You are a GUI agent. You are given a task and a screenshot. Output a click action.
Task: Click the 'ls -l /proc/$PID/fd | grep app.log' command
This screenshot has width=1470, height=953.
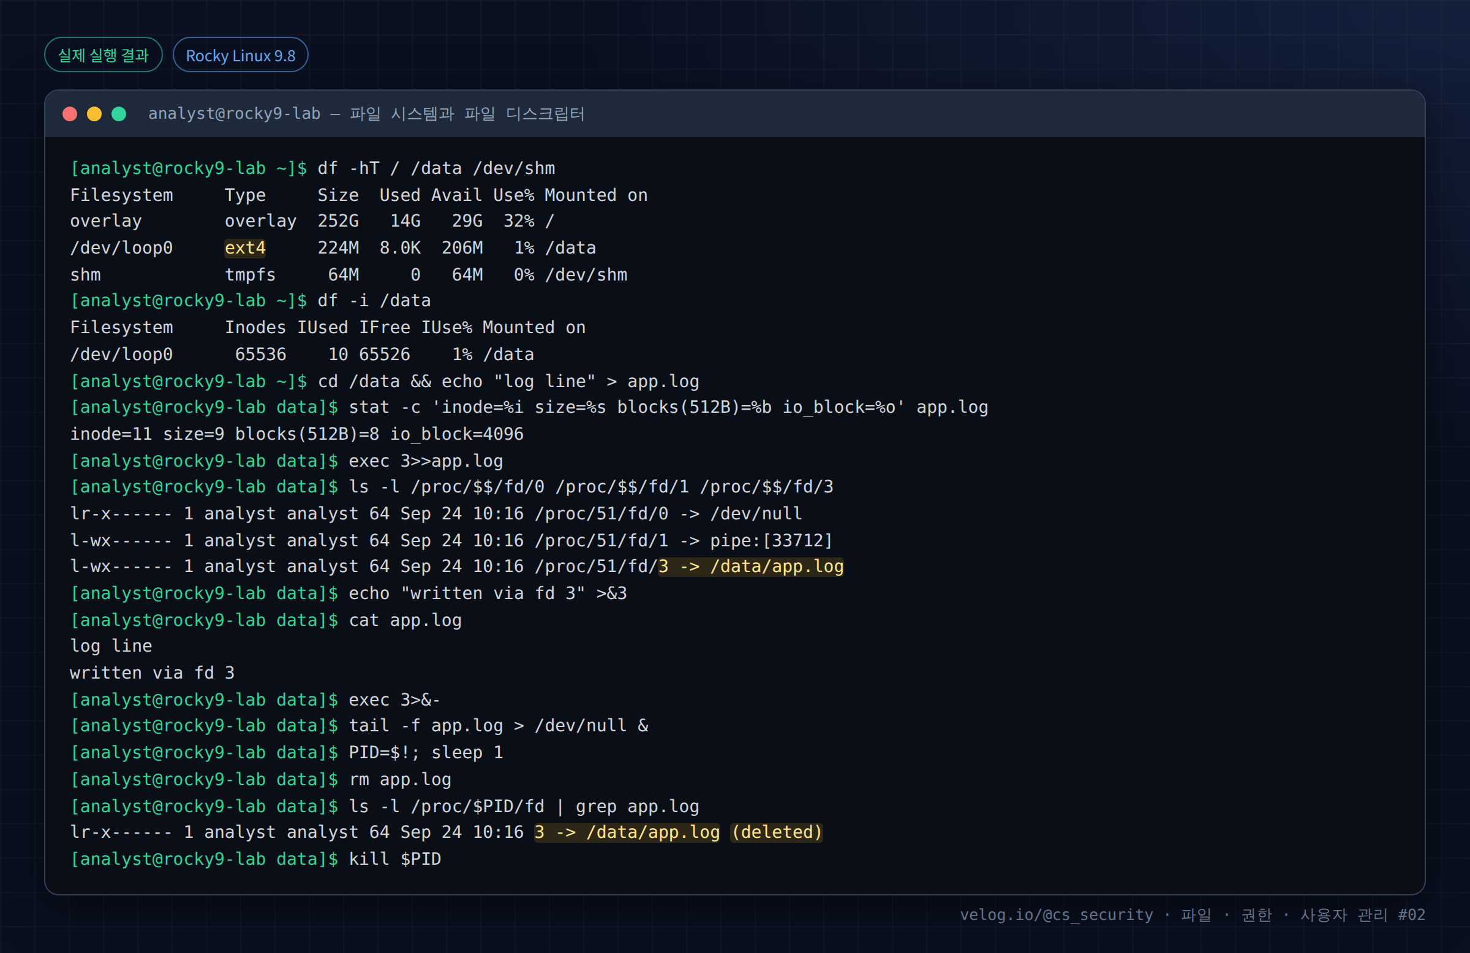point(524,806)
